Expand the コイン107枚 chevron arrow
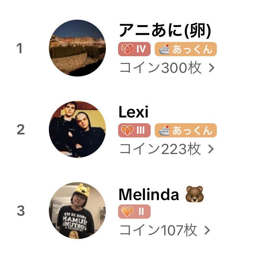The height and width of the screenshot is (260, 264). coord(207,230)
